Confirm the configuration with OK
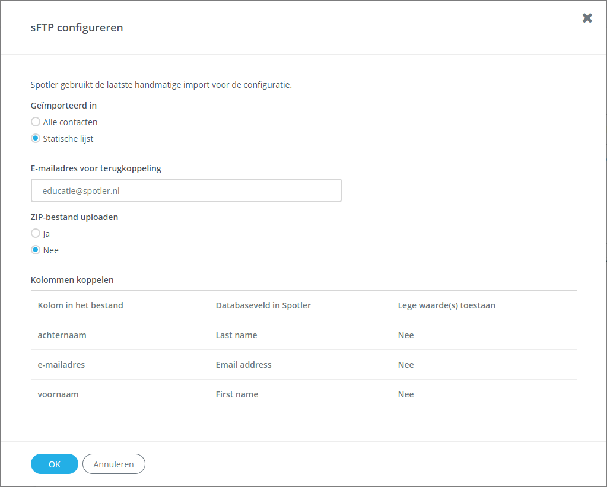 54,464
